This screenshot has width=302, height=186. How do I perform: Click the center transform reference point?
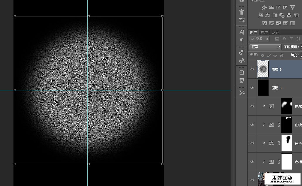point(88,90)
